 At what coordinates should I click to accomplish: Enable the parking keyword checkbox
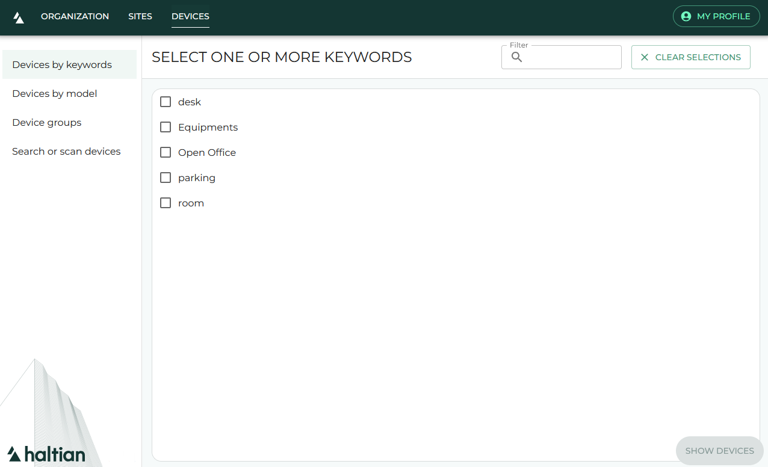[x=166, y=178]
